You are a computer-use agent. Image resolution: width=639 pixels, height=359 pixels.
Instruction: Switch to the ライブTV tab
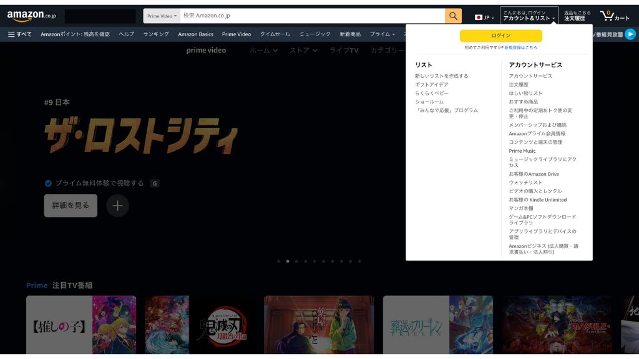click(343, 50)
